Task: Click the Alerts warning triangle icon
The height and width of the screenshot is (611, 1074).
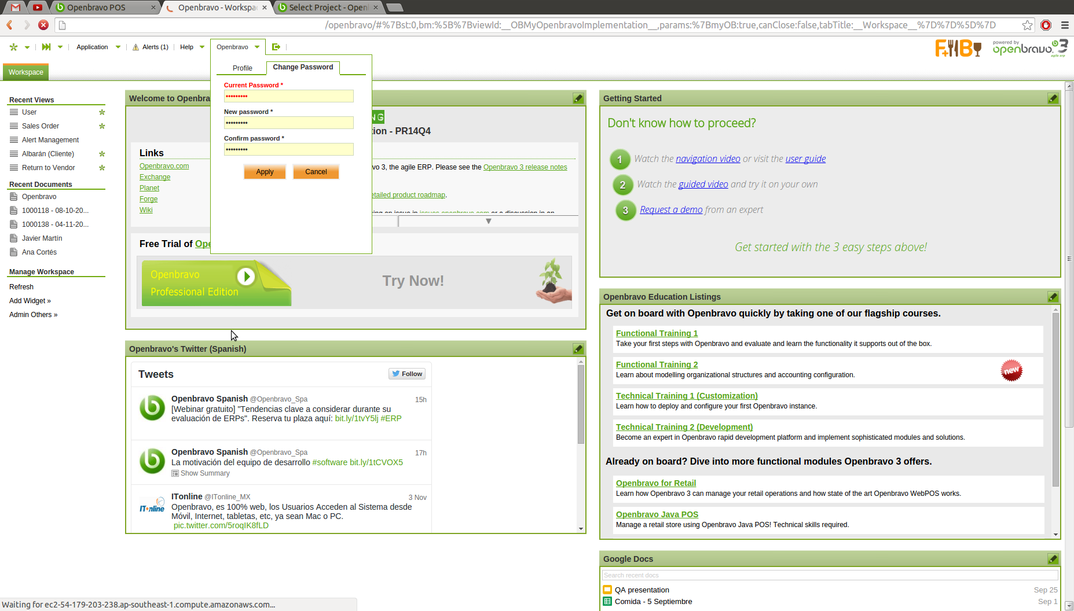Action: (135, 47)
